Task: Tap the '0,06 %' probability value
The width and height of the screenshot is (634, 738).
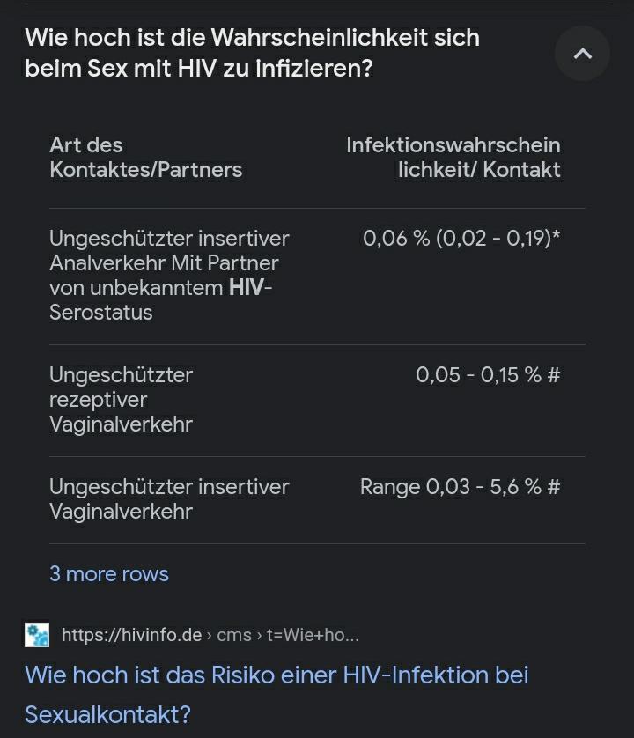Action: (396, 239)
